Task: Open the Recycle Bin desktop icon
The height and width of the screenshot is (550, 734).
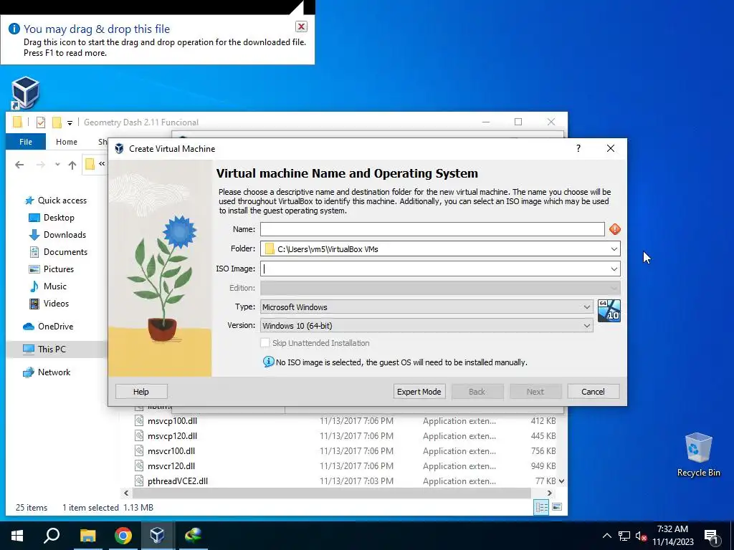Action: [x=698, y=455]
